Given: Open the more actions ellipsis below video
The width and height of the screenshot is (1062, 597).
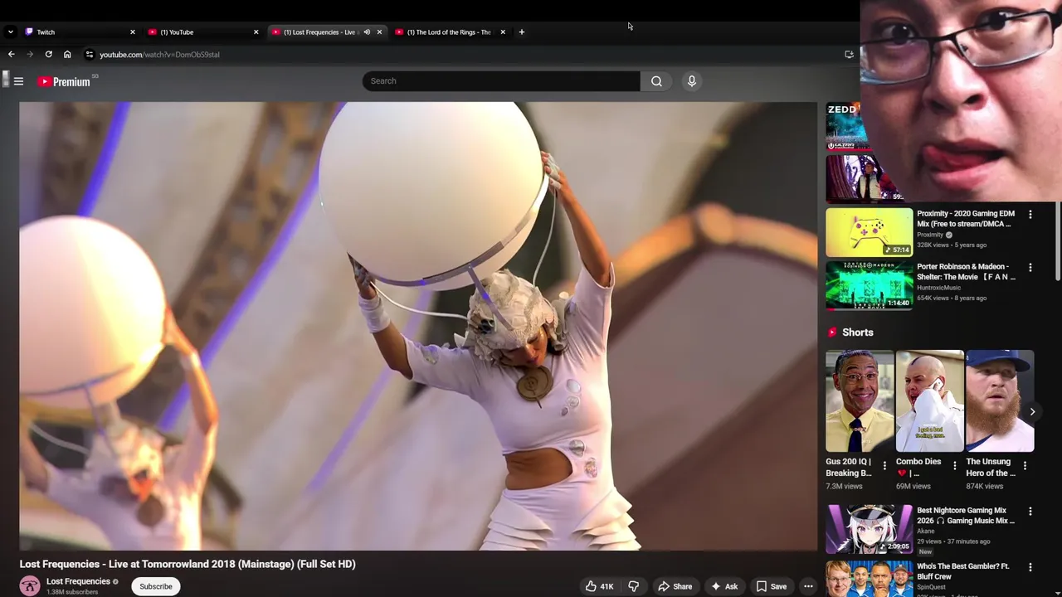Looking at the screenshot, I should pos(808,586).
